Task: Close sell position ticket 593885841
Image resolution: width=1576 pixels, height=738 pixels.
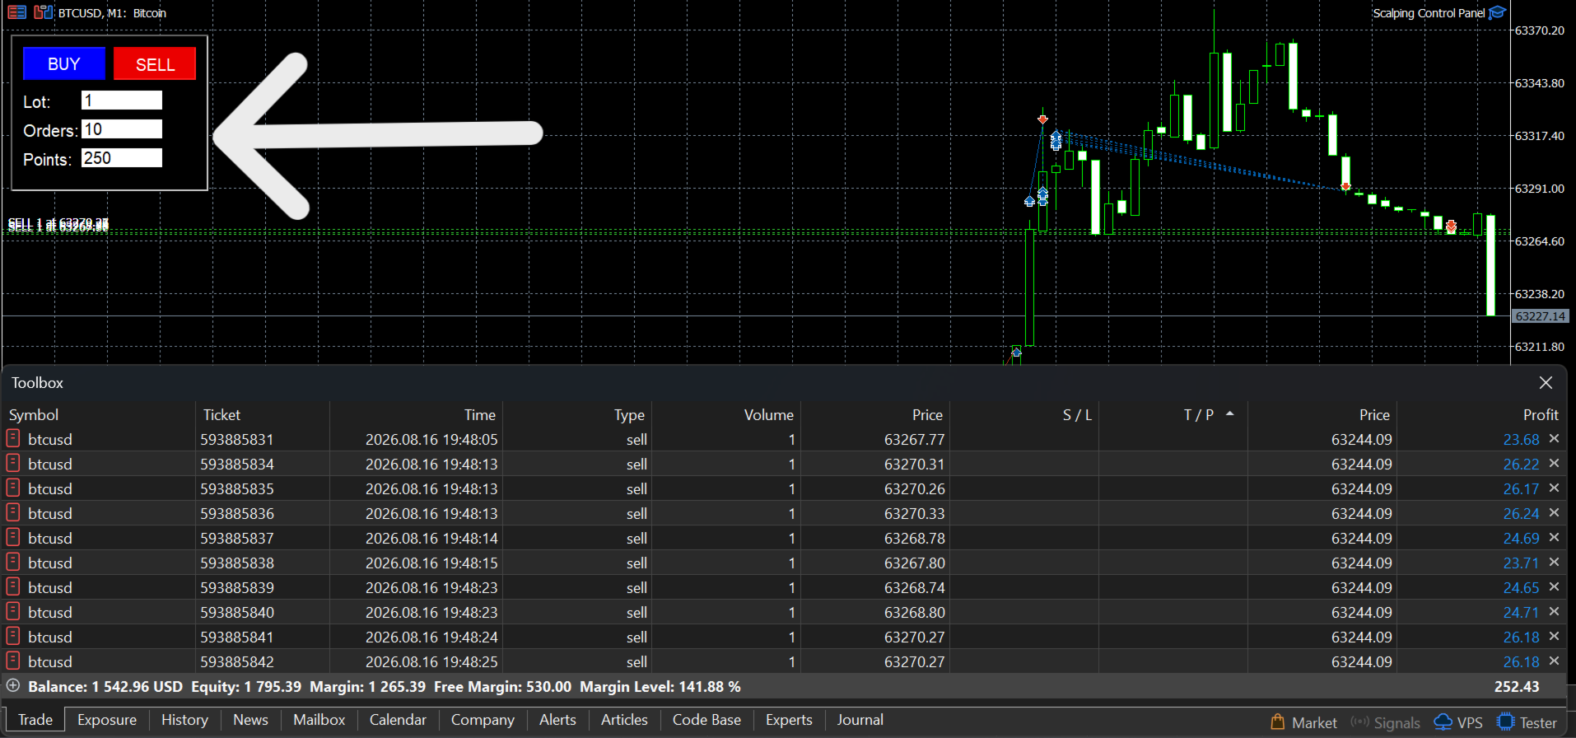Action: coord(1554,637)
